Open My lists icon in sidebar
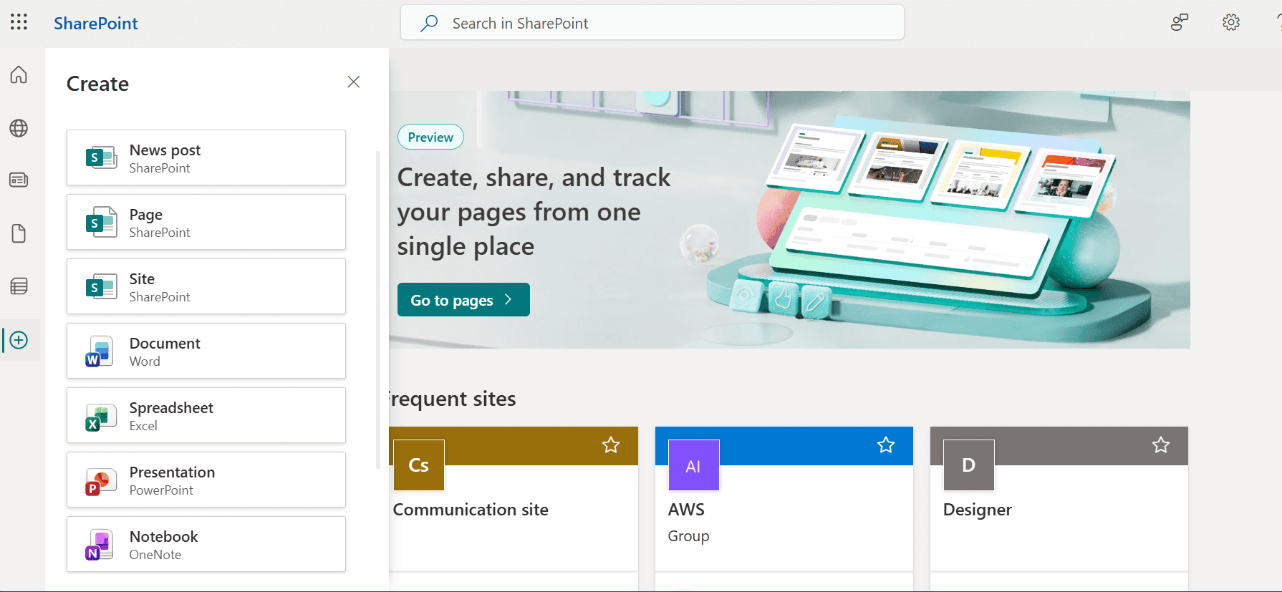This screenshot has height=592, width=1282. point(19,286)
